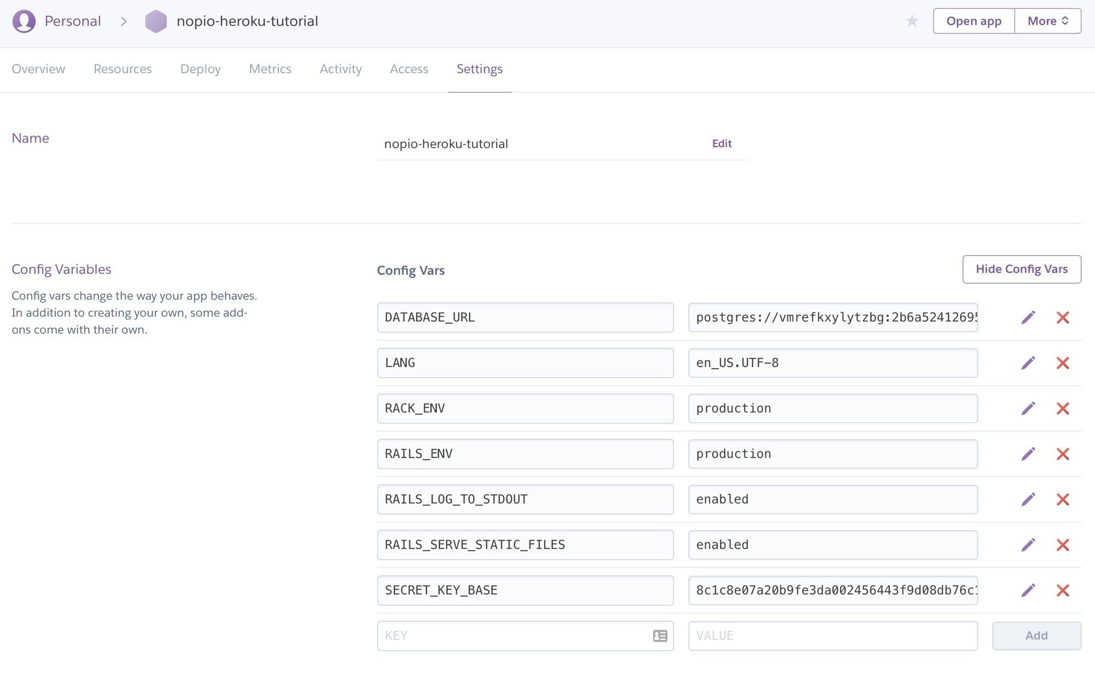Screen dimensions: 1095x693
Task: Go to the Metrics tab
Action: tap(270, 69)
